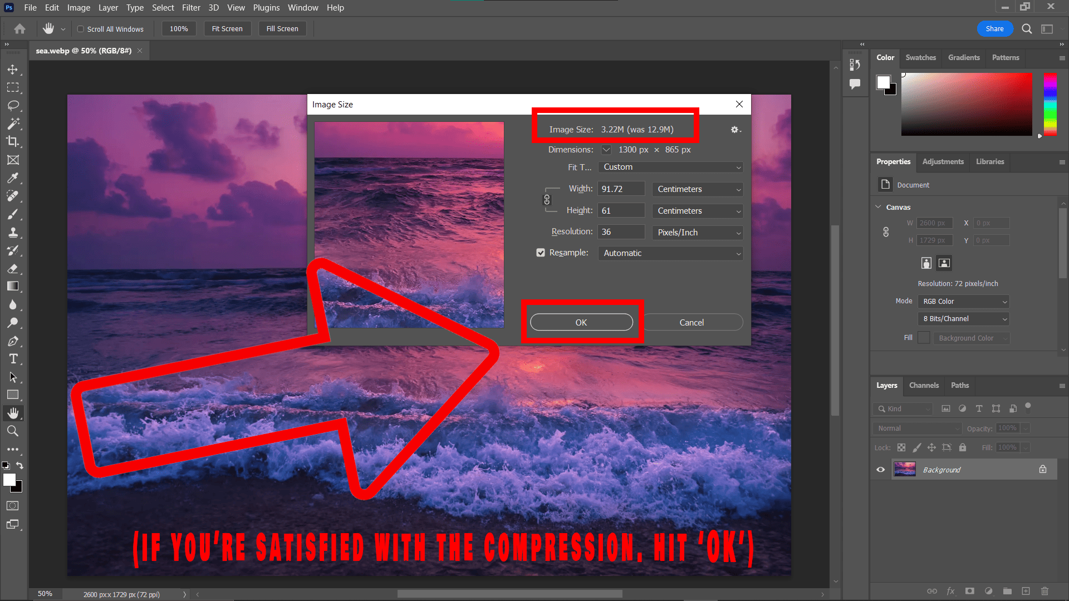This screenshot has height=601, width=1069.
Task: Click the Resolution input field
Action: (x=621, y=231)
